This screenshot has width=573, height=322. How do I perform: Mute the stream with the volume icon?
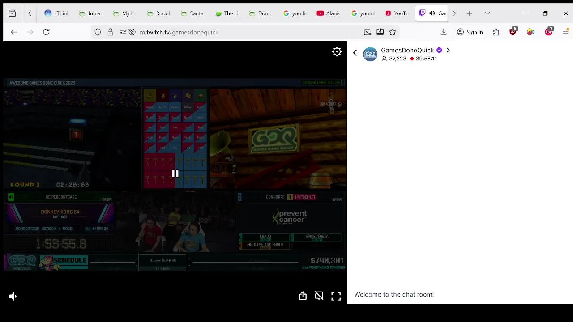click(x=13, y=296)
